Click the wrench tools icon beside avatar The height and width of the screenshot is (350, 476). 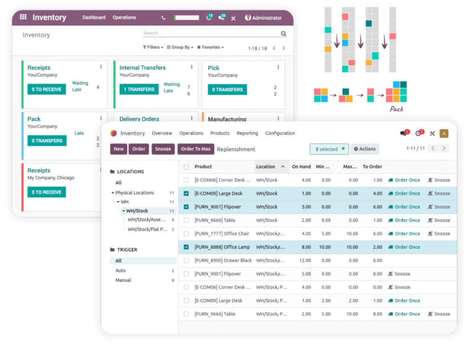coord(432,134)
